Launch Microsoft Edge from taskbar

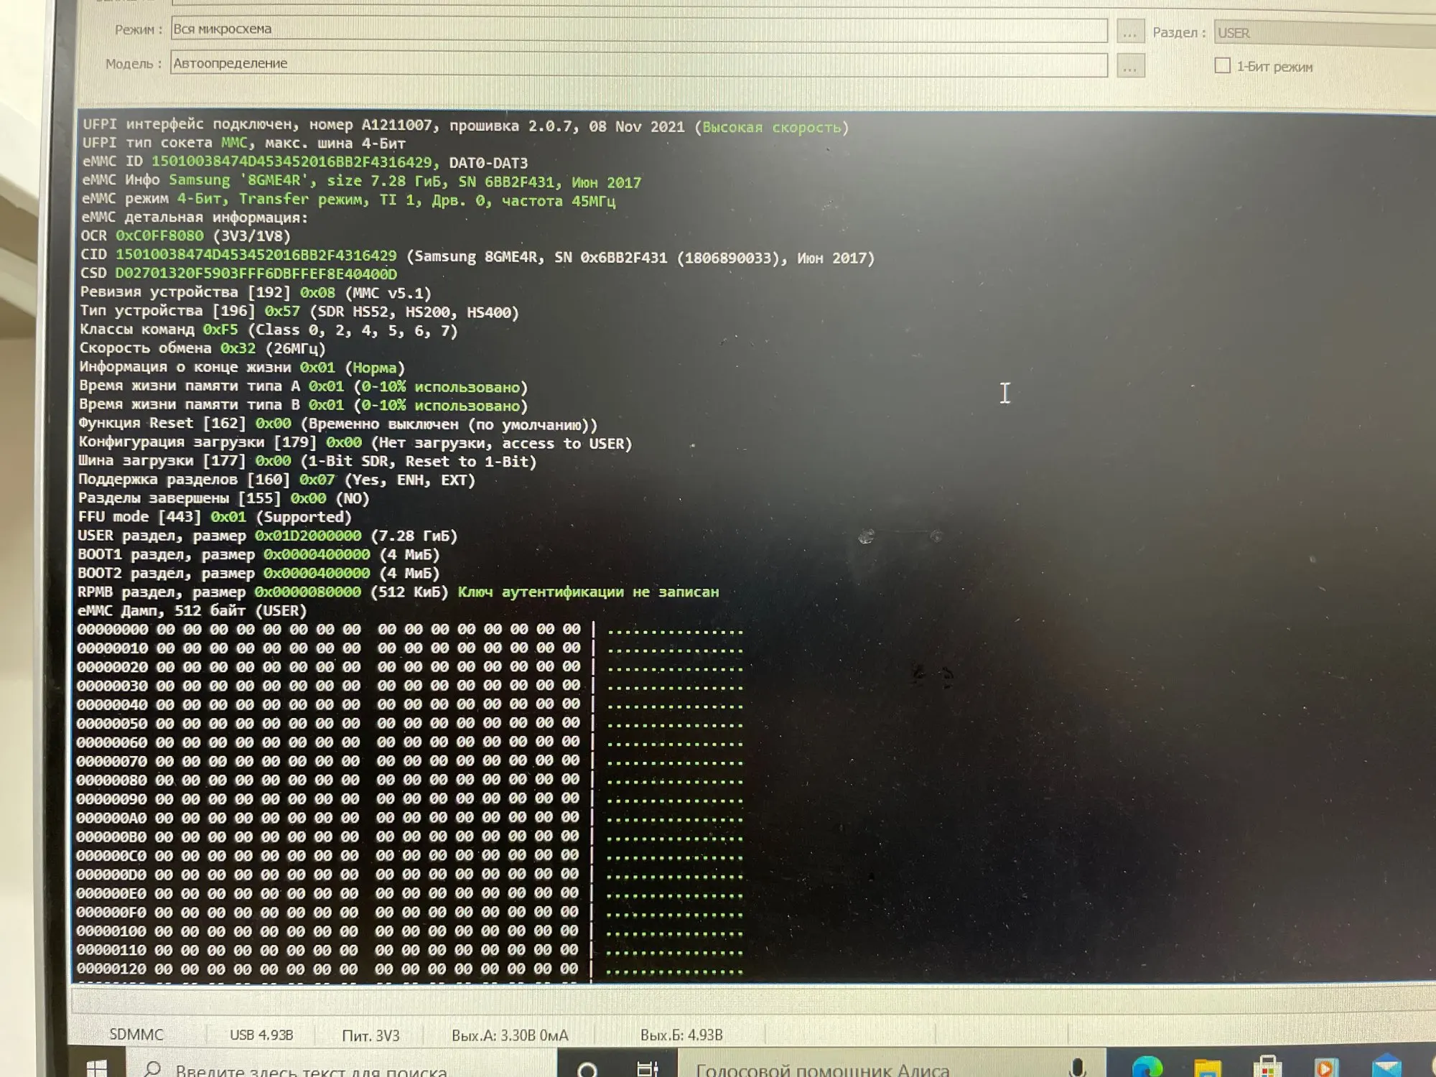pyautogui.click(x=1147, y=1068)
